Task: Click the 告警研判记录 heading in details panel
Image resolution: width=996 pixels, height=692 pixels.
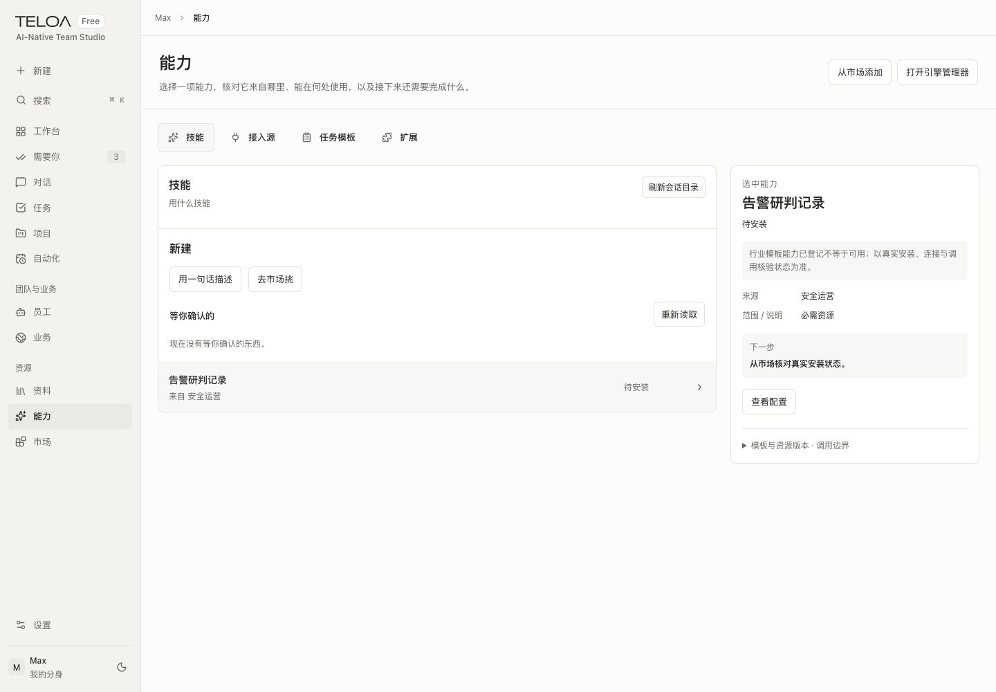Action: [784, 203]
